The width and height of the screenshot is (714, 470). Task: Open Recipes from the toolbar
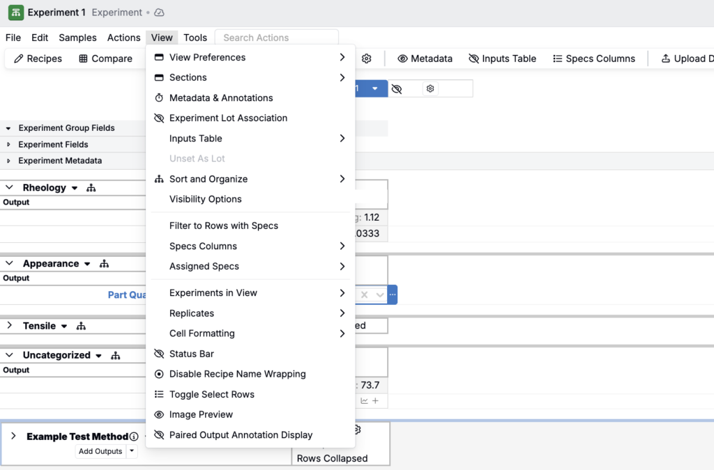coord(38,58)
